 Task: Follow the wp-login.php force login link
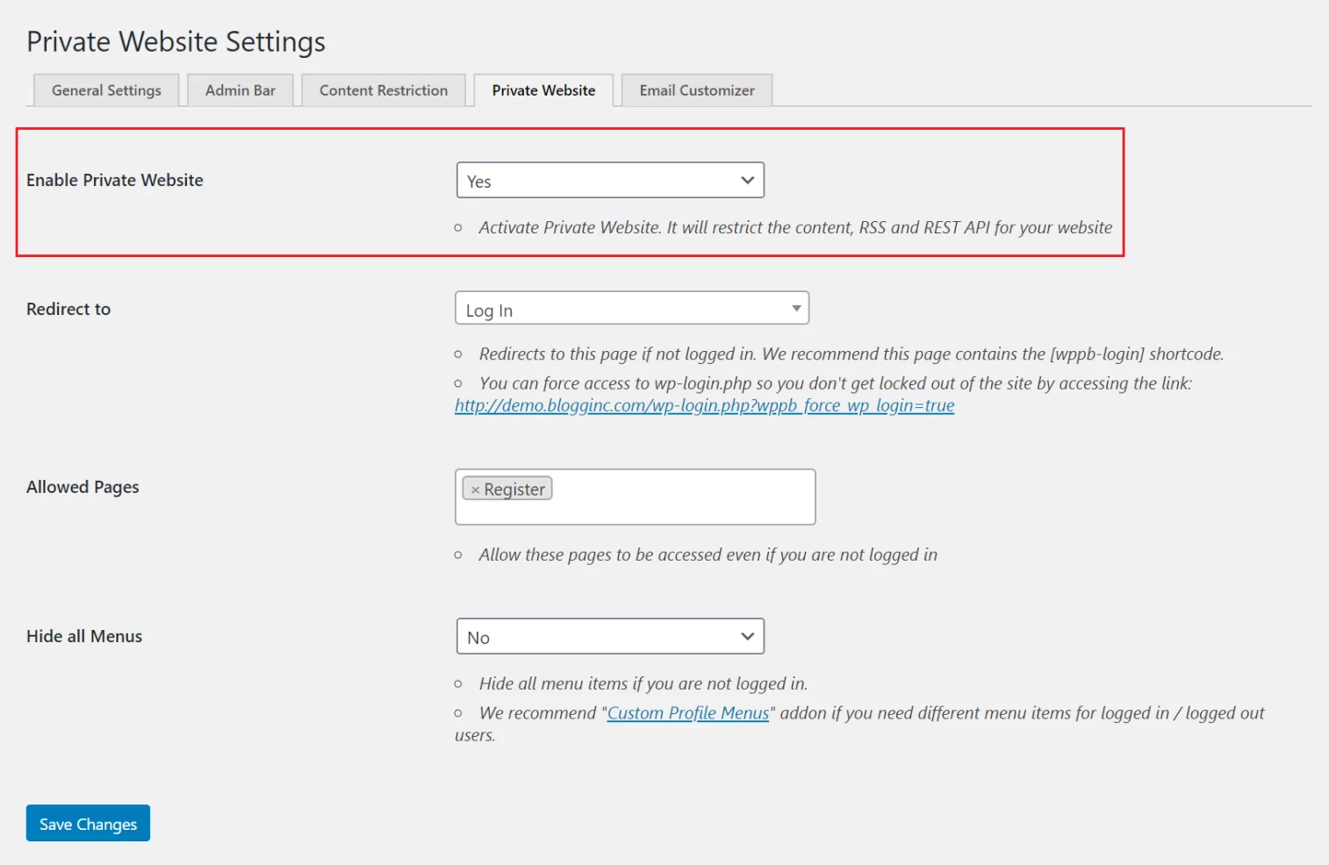point(704,406)
